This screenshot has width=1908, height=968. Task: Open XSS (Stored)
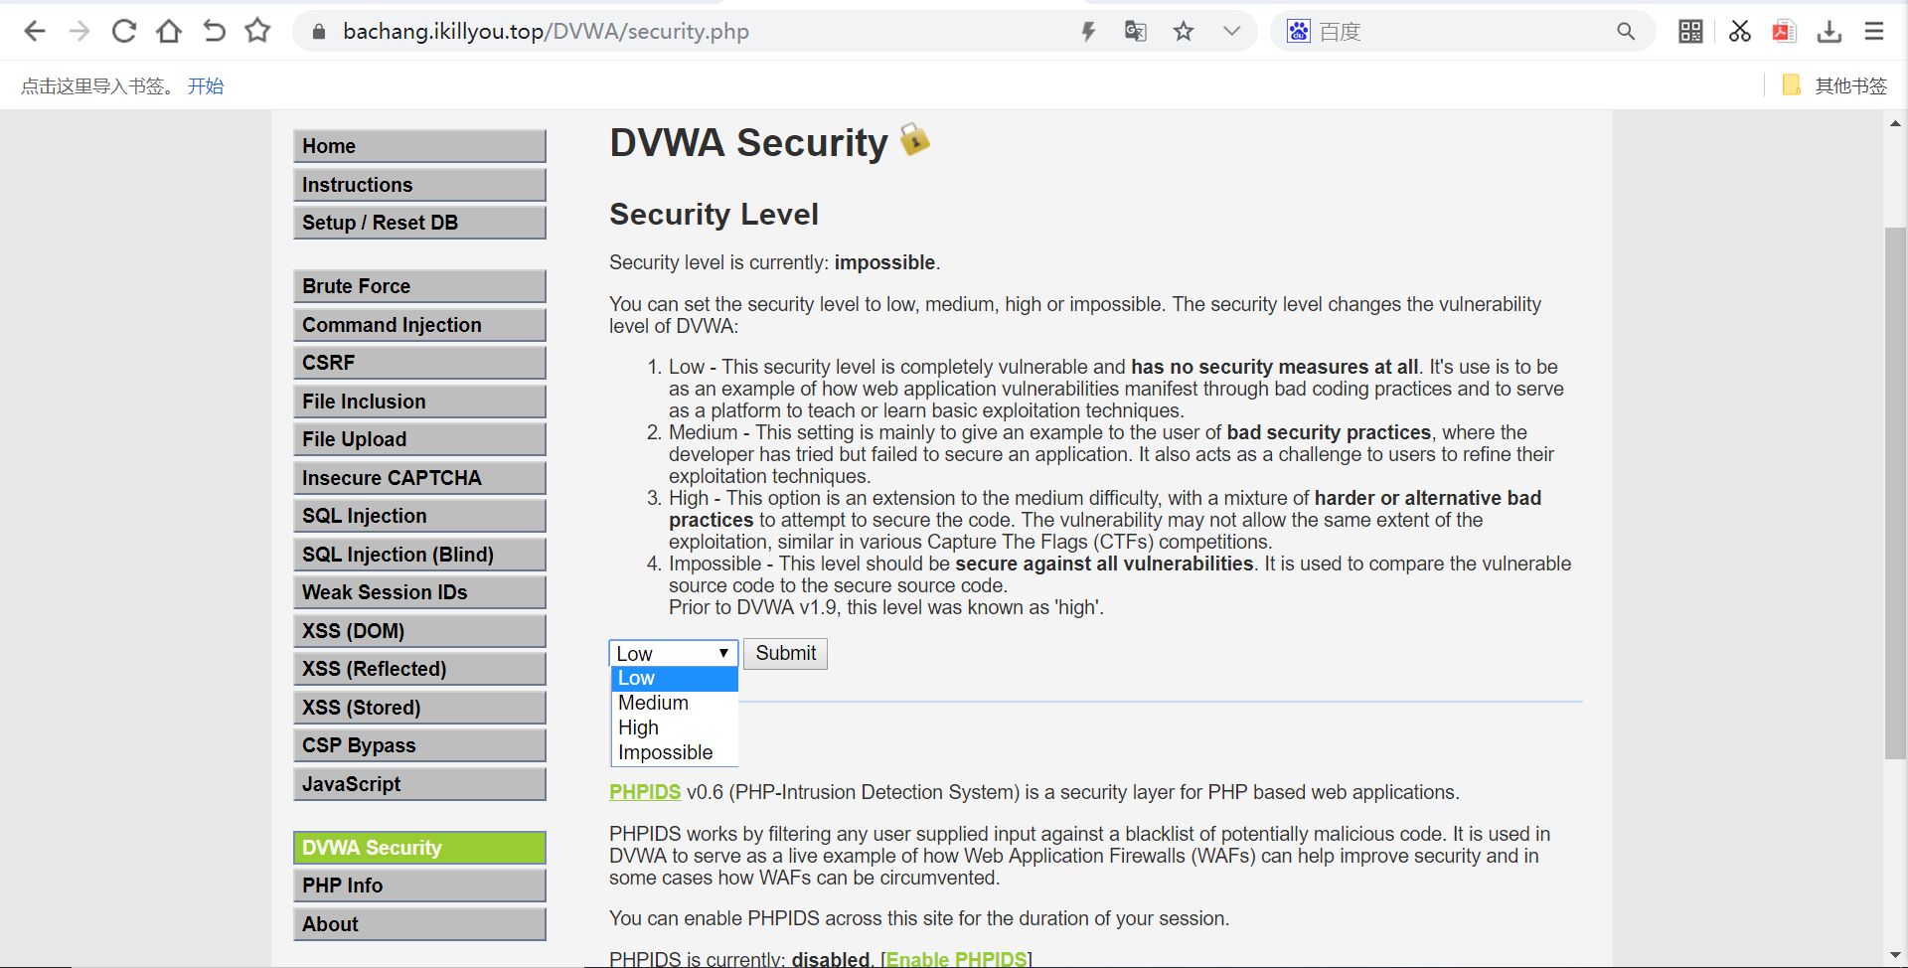(419, 708)
